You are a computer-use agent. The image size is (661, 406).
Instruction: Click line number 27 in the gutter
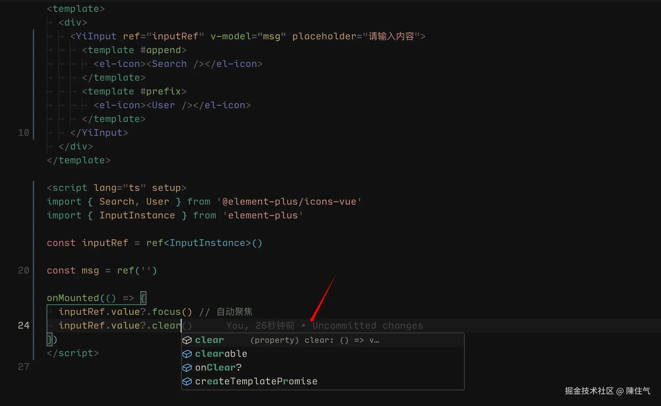(23, 367)
